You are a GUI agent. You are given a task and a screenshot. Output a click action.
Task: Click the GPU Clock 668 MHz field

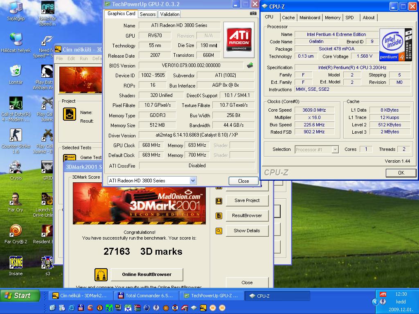click(x=151, y=145)
